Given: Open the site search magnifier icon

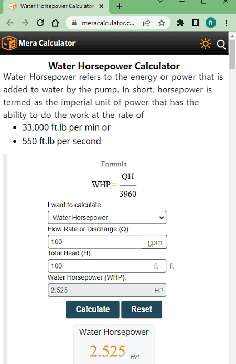Looking at the screenshot, I should tap(221, 45).
